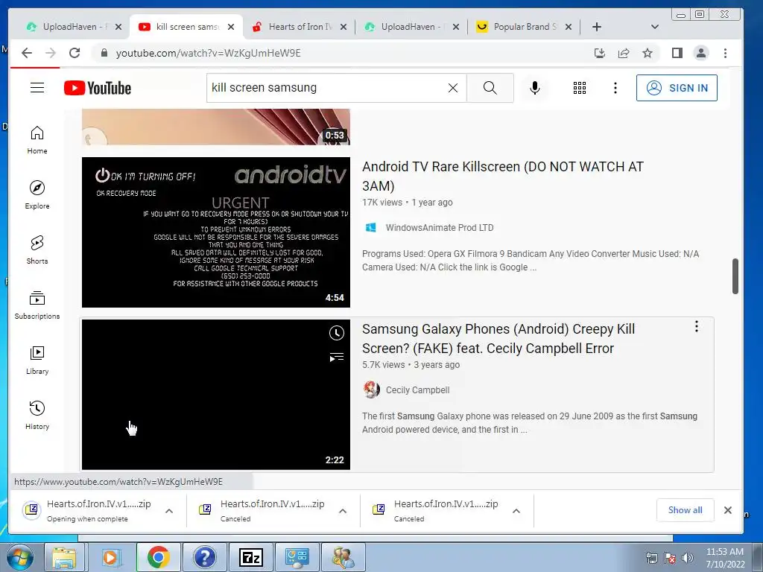Click Add to queue icon on Samsung thumbnail

336,357
